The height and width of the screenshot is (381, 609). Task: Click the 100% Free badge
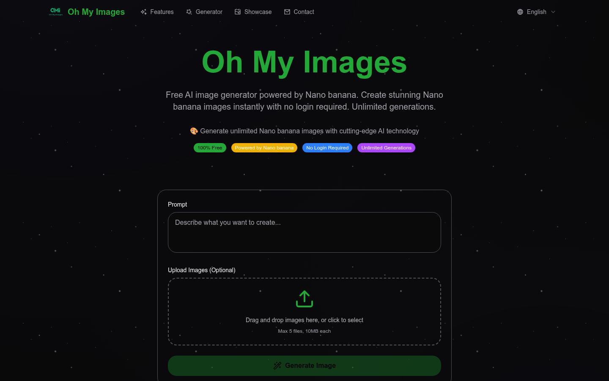click(x=210, y=148)
